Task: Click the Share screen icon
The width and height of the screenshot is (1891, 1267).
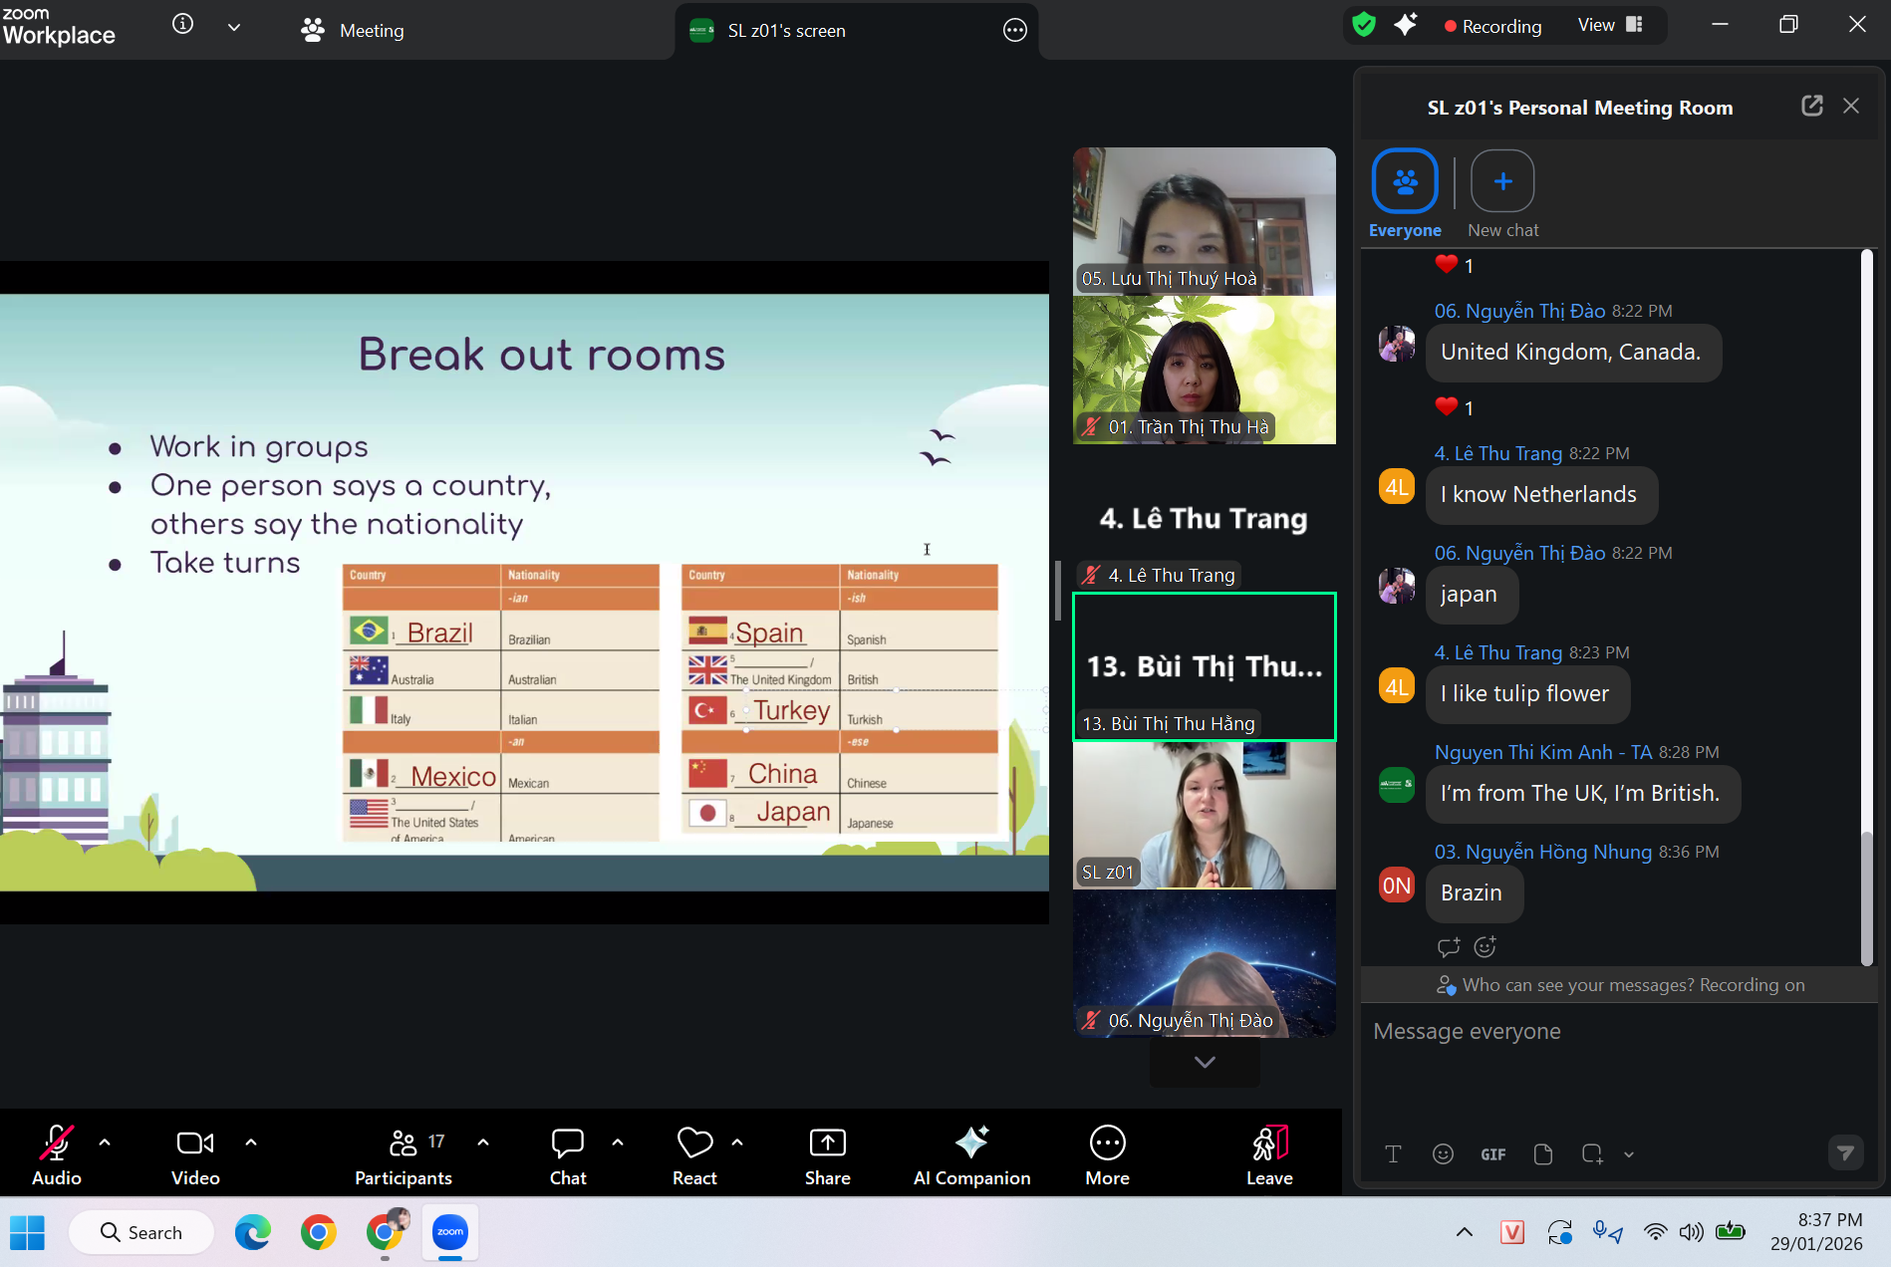Action: [x=827, y=1155]
